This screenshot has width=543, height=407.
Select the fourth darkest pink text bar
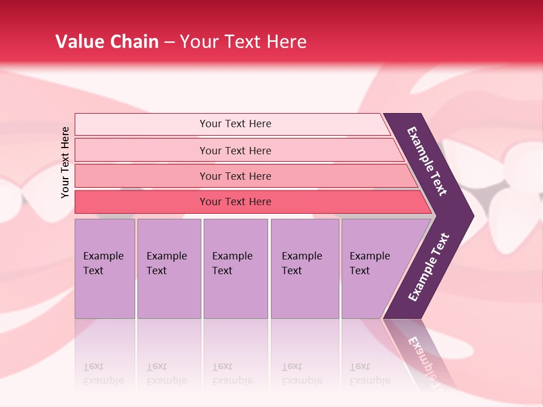pyautogui.click(x=235, y=202)
